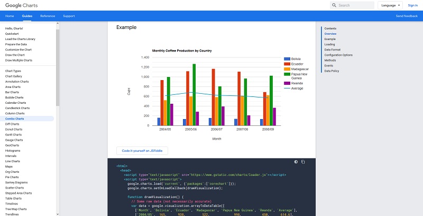Open Load the Charts Library page
Viewport: 423px width, 216px height.
20,39
